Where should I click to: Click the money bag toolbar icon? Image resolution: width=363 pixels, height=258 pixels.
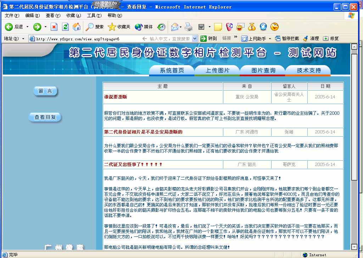(x=252, y=27)
